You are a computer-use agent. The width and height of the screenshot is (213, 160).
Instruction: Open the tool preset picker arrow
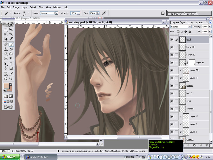pos(10,13)
